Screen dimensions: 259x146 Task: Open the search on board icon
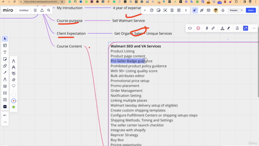click(49, 10)
